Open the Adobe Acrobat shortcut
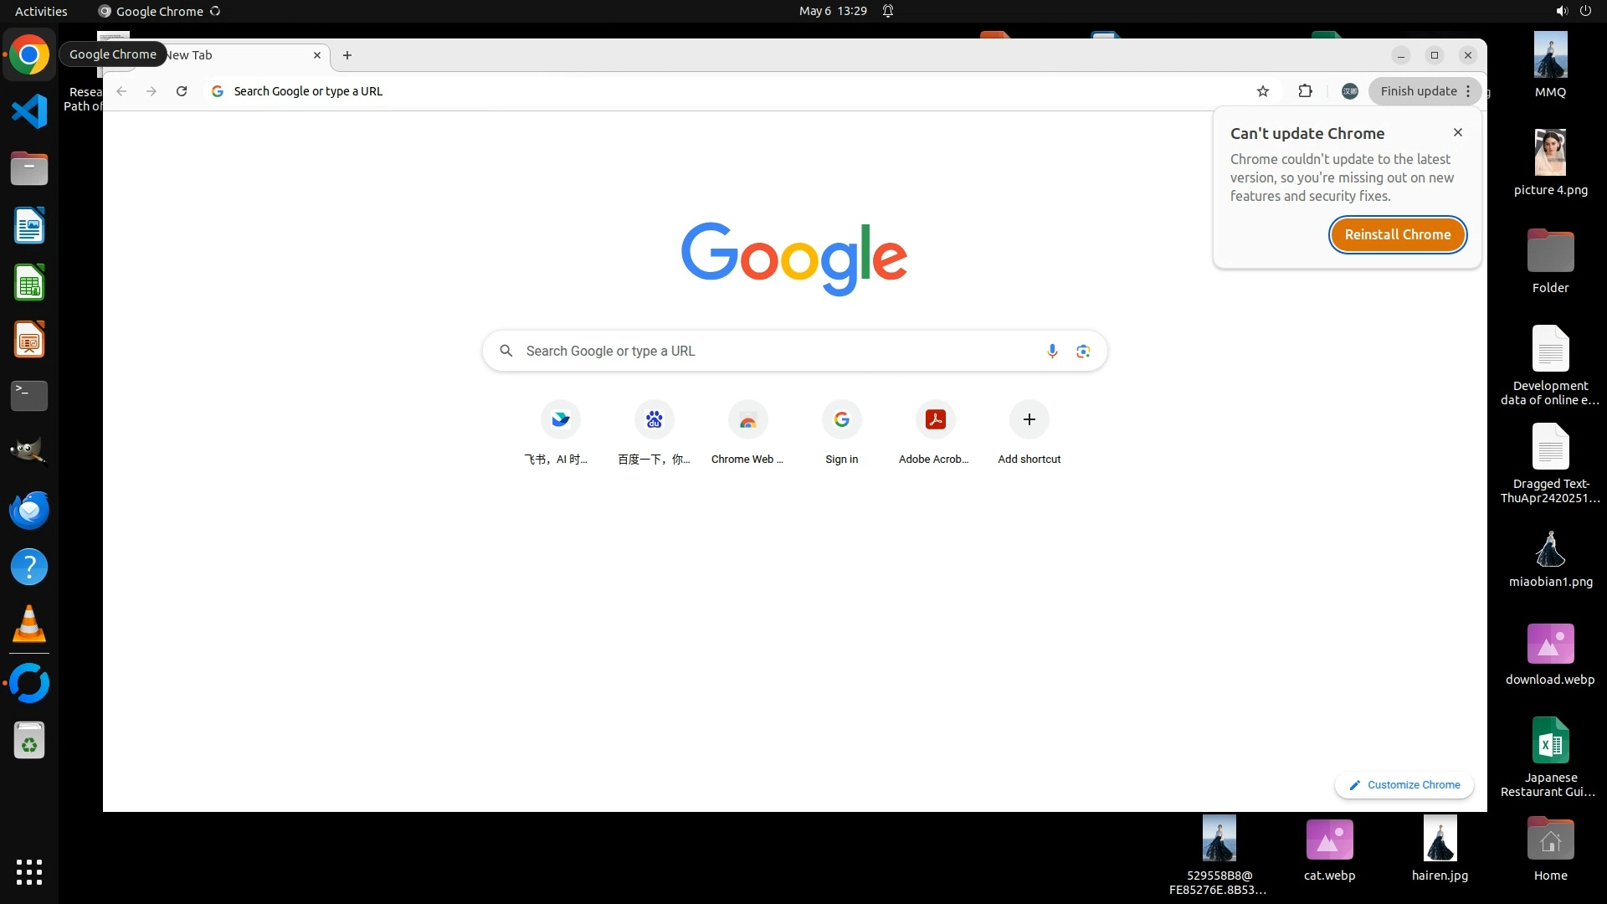This screenshot has width=1607, height=904. pyautogui.click(x=935, y=419)
